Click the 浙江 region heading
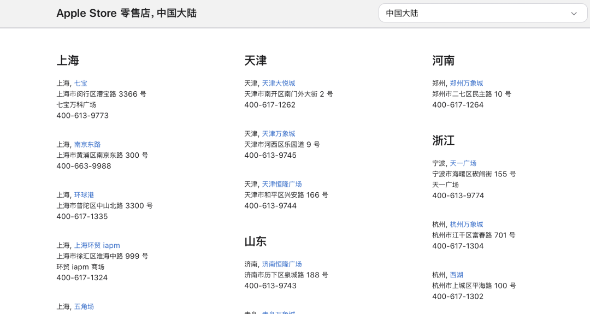This screenshot has height=314, width=590. [x=443, y=140]
